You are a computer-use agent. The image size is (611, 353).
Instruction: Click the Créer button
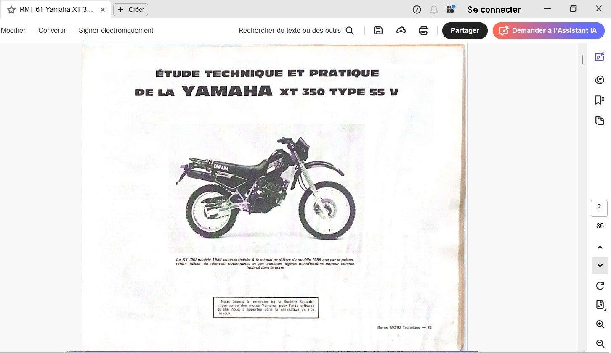(131, 10)
